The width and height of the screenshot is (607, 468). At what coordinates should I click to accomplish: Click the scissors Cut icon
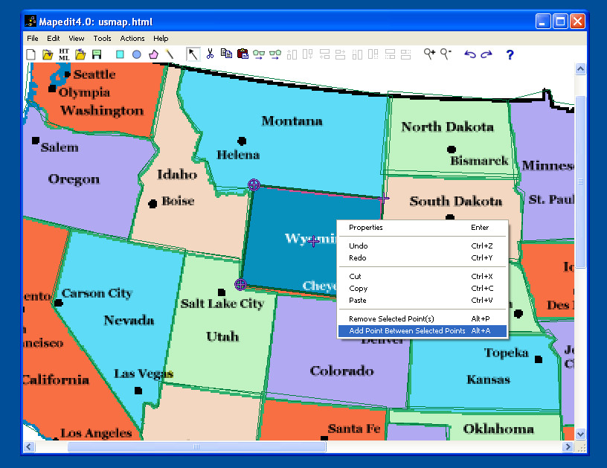(x=210, y=54)
